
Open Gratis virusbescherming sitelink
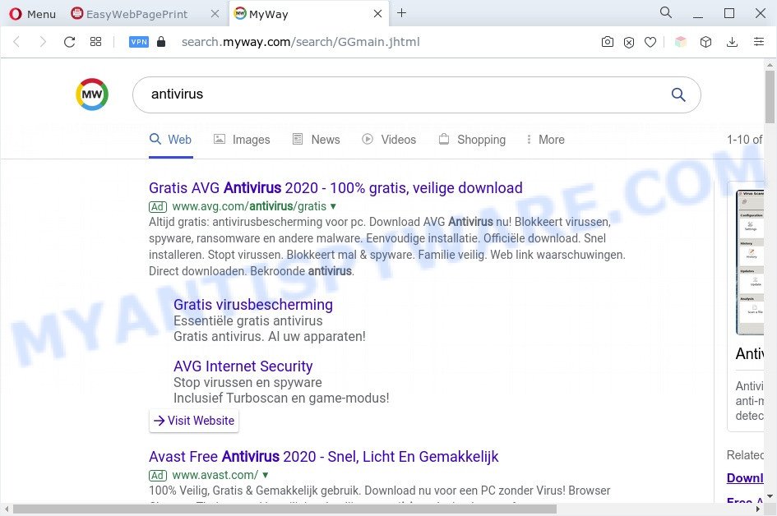(x=253, y=305)
